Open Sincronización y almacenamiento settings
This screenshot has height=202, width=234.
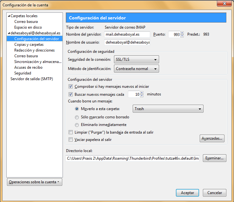coord(38,62)
